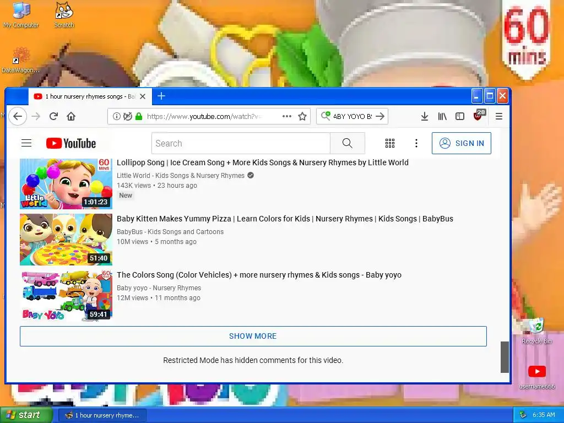
Task: Bookmark this page with the star icon
Action: [302, 116]
